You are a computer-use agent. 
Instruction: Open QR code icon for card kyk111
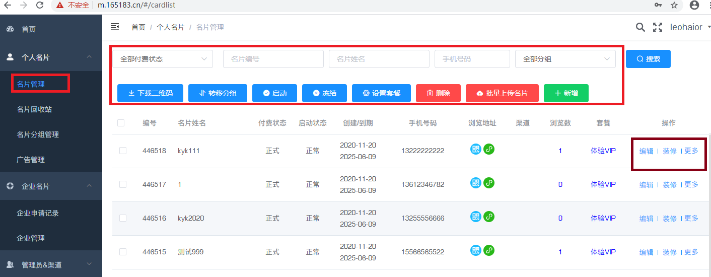point(476,149)
